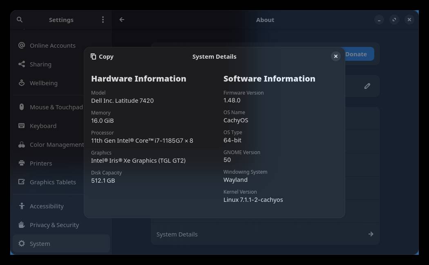This screenshot has height=265, width=429.
Task: Click the Donate button
Action: [359, 54]
